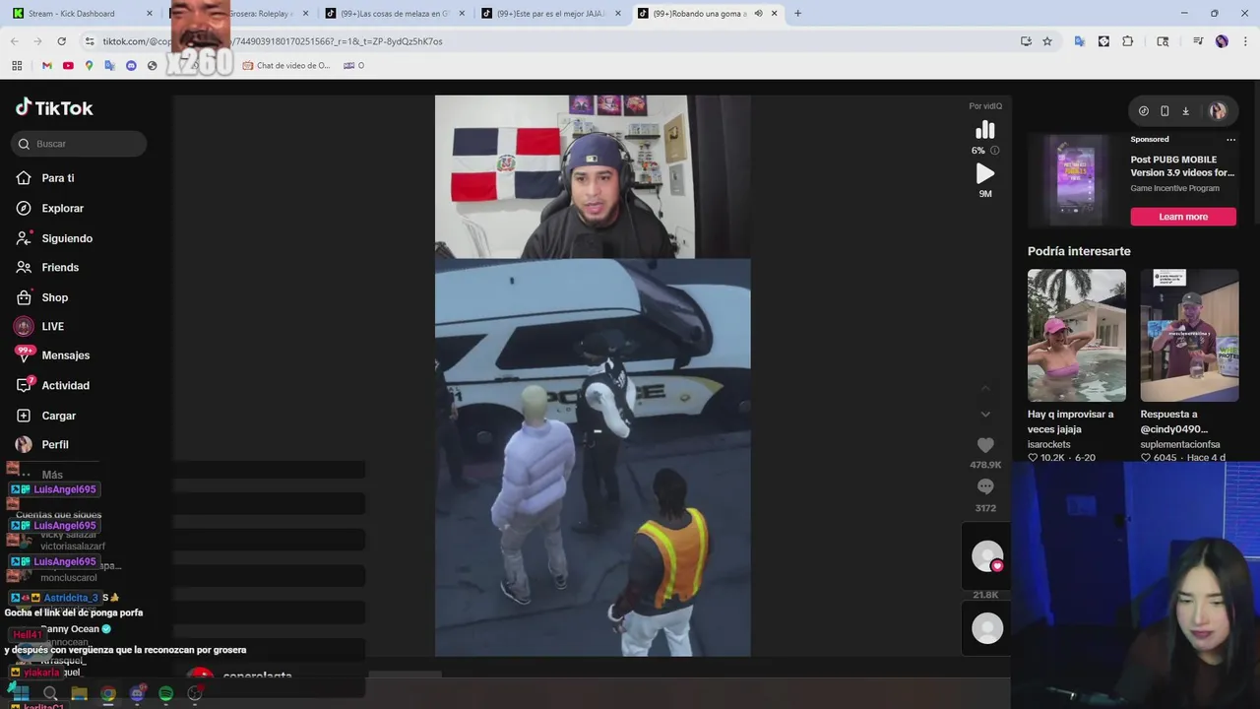Viewport: 1260px width, 709px height.
Task: Open isarockets suggested video thumbnail
Action: point(1077,335)
